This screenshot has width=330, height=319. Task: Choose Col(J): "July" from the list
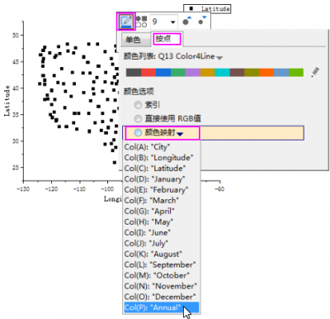[x=161, y=244]
